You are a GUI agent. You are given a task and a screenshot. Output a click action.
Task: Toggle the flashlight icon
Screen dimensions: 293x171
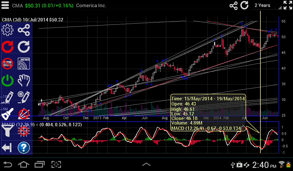(7, 114)
